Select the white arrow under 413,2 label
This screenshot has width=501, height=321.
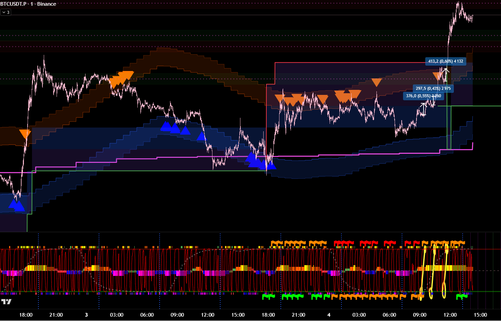pos(446,75)
